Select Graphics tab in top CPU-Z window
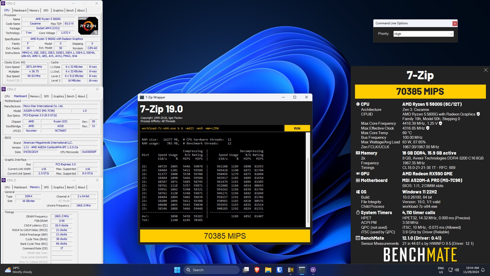The width and height of the screenshot is (490, 276). (x=58, y=10)
